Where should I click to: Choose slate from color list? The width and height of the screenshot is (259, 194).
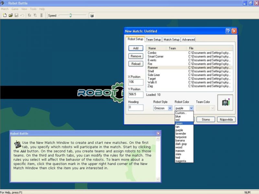click(x=184, y=154)
